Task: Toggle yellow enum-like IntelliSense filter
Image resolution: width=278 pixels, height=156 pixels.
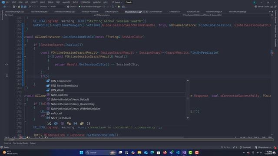Action: [82, 123]
